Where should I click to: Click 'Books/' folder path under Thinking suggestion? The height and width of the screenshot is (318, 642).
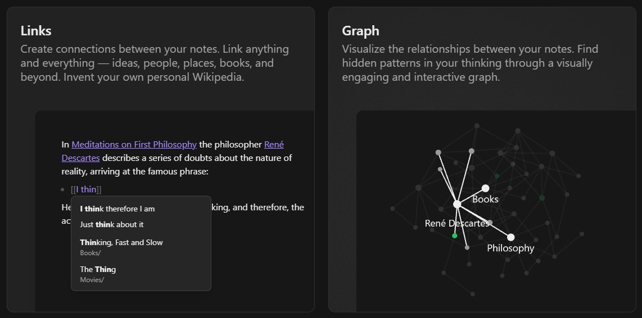coord(90,253)
